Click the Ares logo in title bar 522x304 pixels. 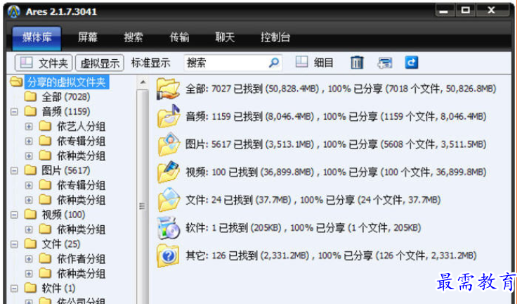pyautogui.click(x=14, y=12)
